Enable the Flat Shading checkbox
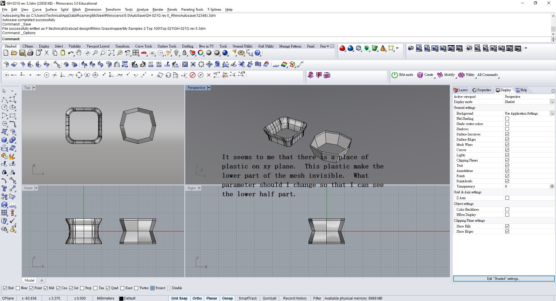This screenshot has width=556, height=301. coord(507,119)
